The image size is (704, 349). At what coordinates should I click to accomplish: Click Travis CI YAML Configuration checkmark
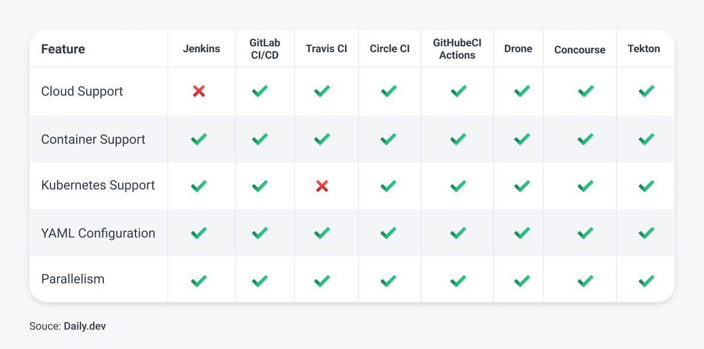point(322,233)
